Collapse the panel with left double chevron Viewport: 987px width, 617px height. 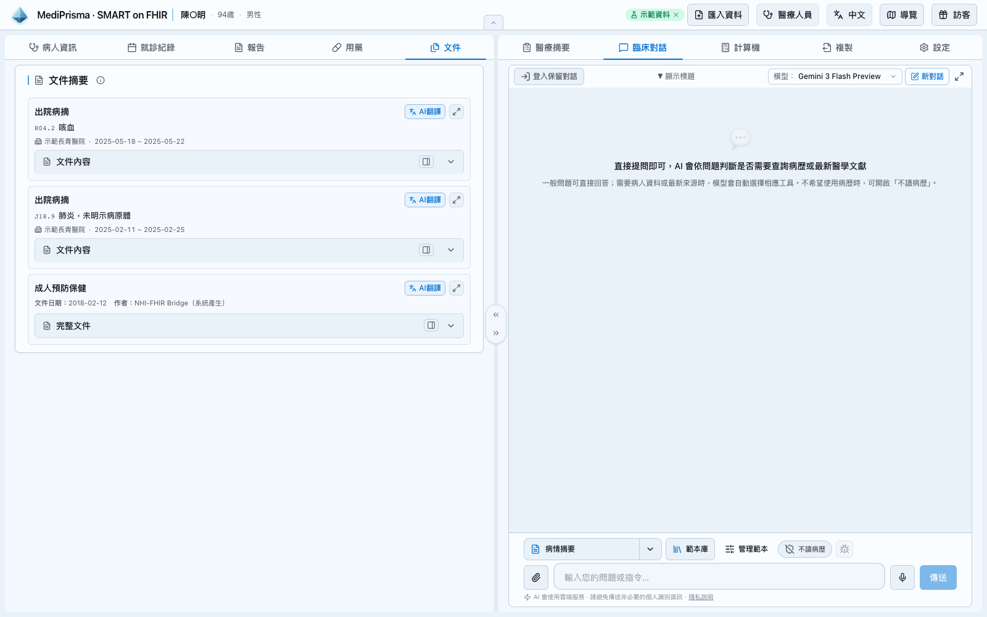[x=496, y=315]
